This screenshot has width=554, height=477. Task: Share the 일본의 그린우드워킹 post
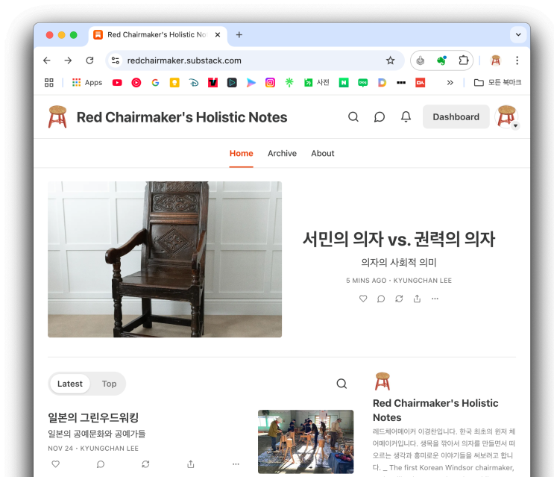[191, 464]
